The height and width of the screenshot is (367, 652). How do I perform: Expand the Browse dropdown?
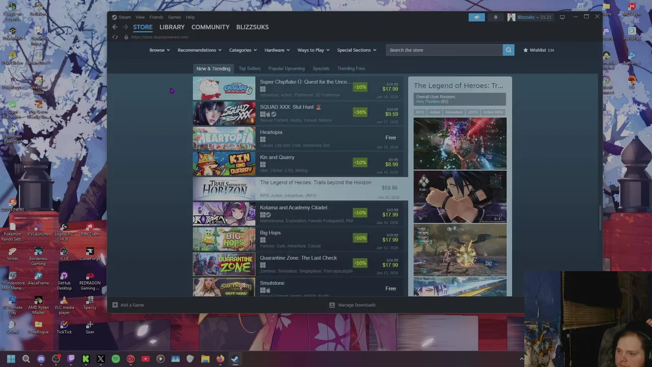click(160, 50)
